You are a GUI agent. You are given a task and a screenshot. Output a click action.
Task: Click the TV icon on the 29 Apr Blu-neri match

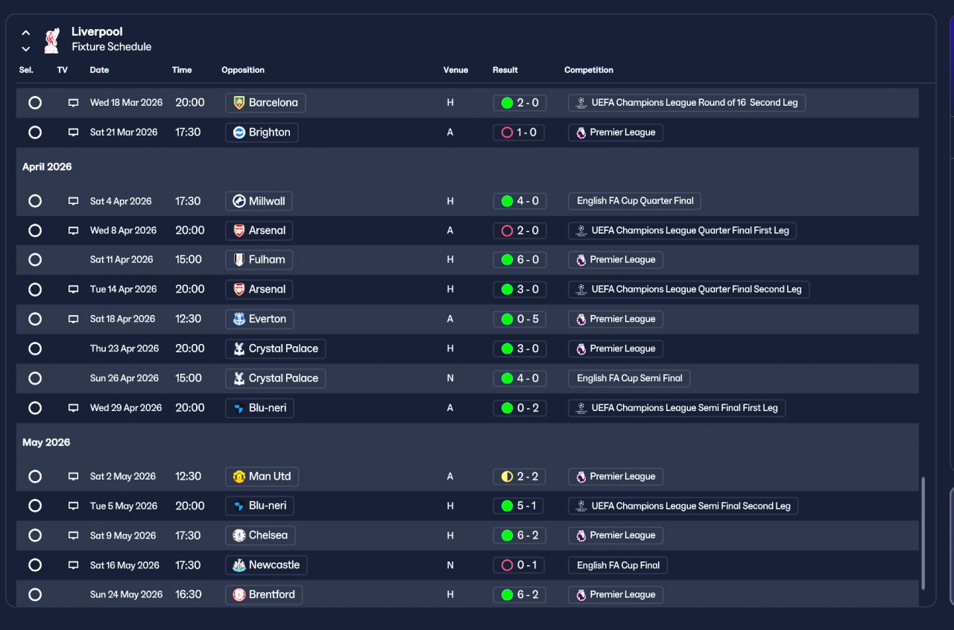(73, 408)
